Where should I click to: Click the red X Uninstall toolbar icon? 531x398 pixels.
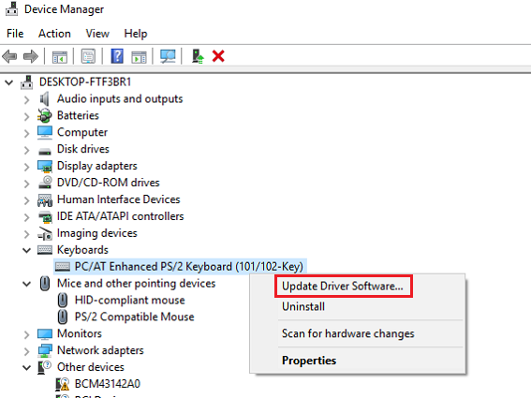(x=218, y=56)
